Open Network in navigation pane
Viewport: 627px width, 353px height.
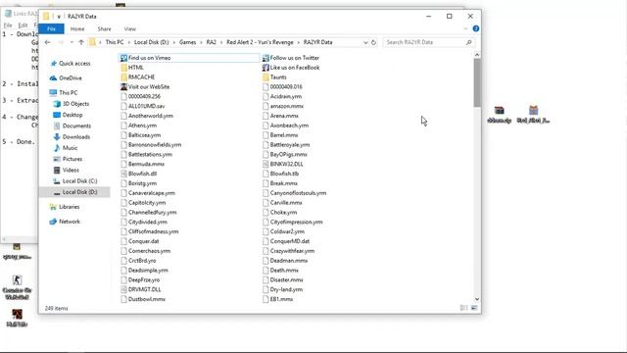point(65,222)
